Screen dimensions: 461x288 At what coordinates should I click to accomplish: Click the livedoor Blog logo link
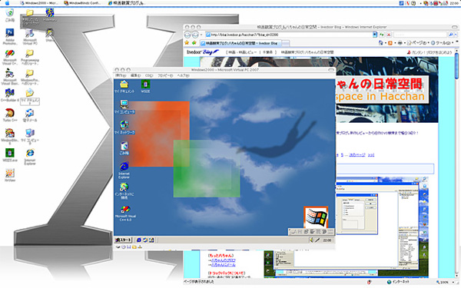(x=203, y=52)
